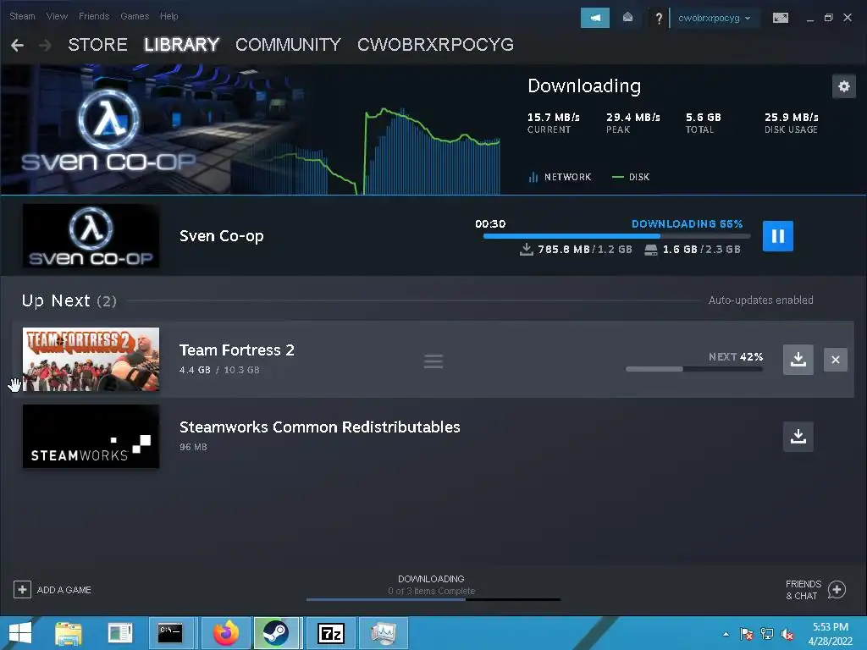The width and height of the screenshot is (867, 650).
Task: Switch to the STORE tab
Action: click(x=98, y=45)
